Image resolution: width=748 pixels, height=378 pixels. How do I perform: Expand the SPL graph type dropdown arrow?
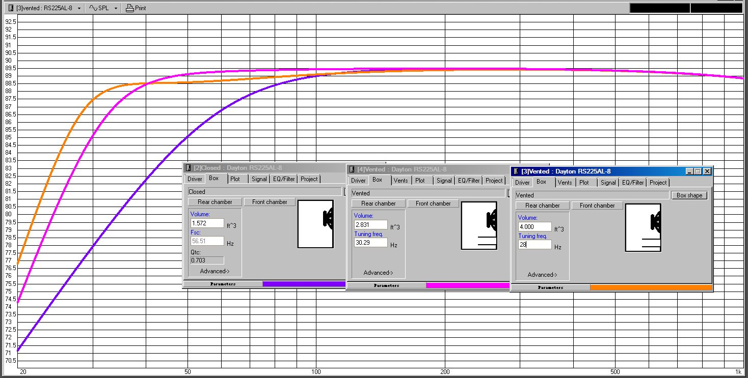[116, 8]
